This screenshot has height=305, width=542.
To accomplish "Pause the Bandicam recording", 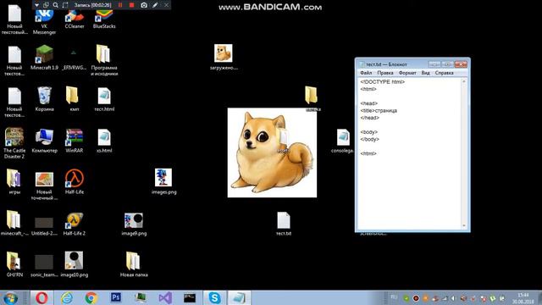I will tap(120, 5).
